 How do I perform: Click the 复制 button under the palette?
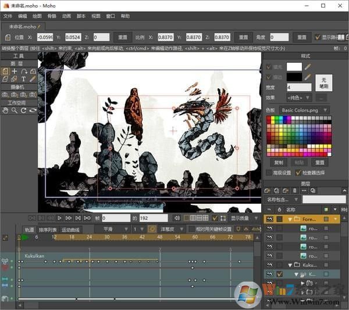point(278,163)
